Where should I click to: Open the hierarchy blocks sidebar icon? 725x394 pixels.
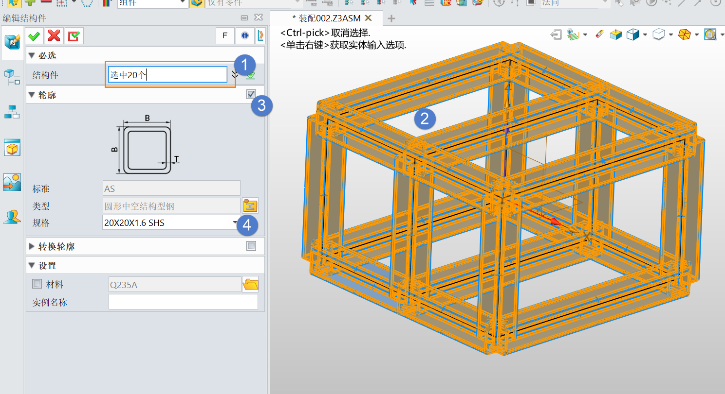(11, 112)
